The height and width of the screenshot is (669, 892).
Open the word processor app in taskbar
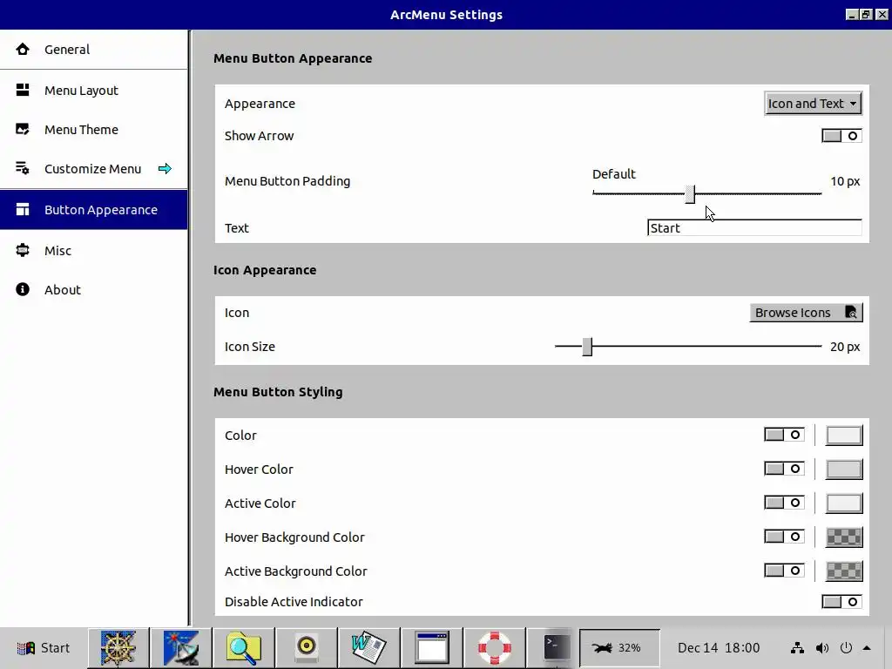(x=369, y=648)
